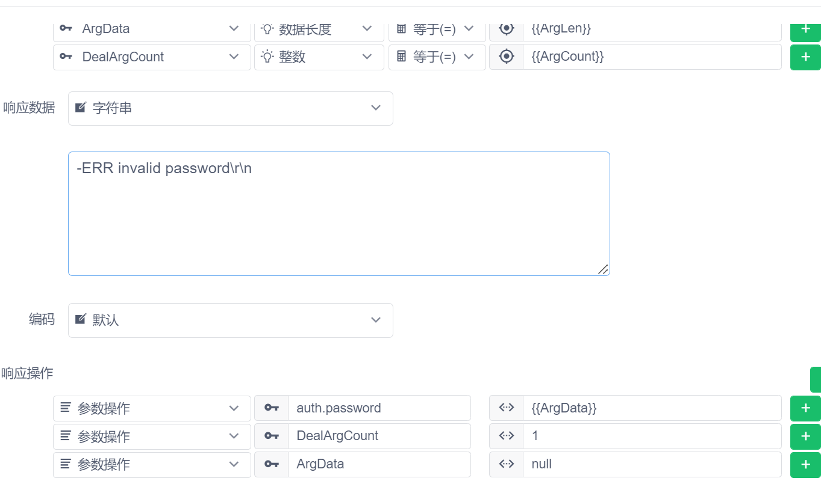Click the auth.password key input field

tap(379, 408)
